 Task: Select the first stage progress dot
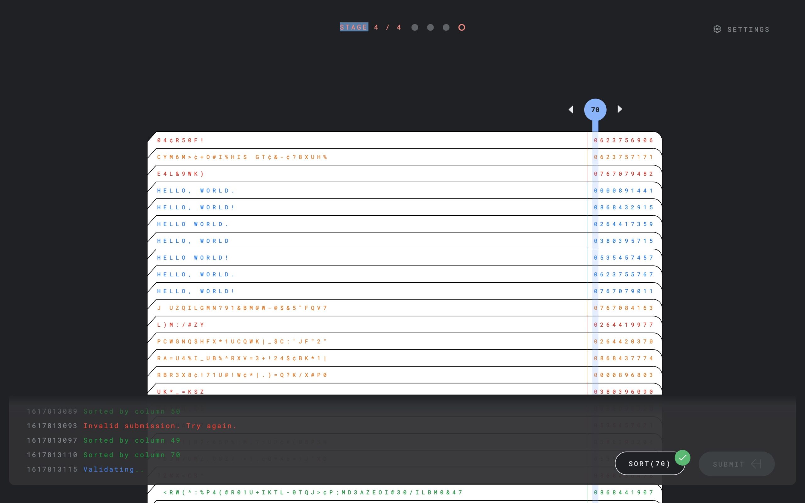pos(414,28)
